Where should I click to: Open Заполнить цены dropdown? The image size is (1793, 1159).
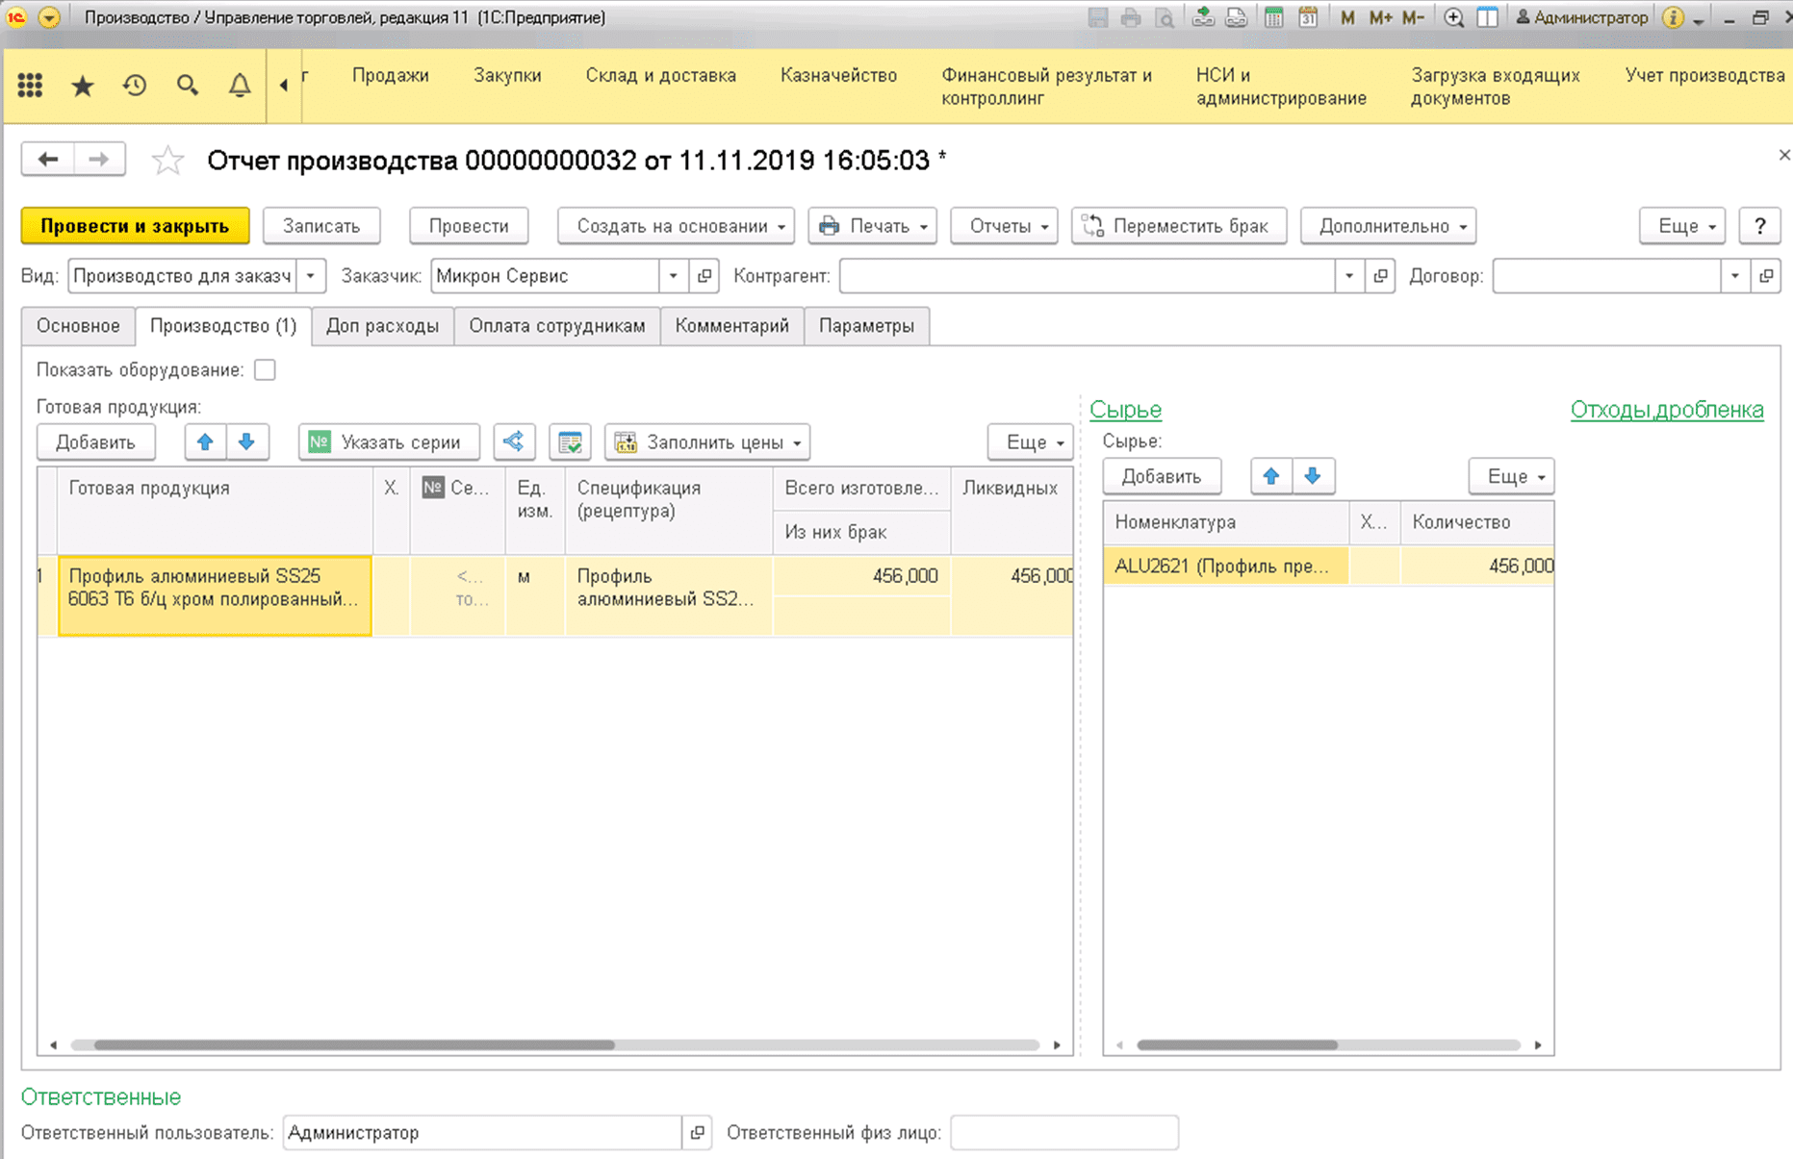tap(707, 442)
